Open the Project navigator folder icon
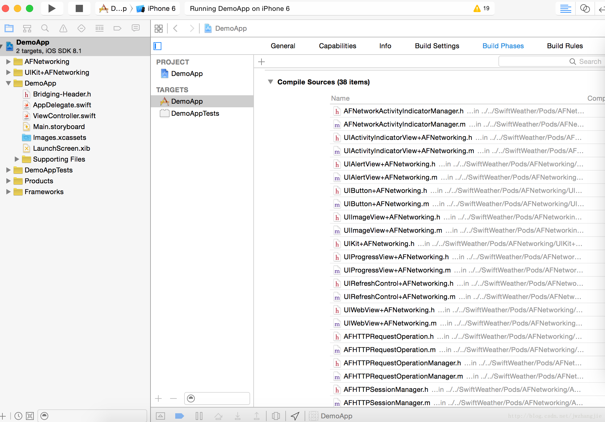Viewport: 605px width, 422px height. [9, 28]
